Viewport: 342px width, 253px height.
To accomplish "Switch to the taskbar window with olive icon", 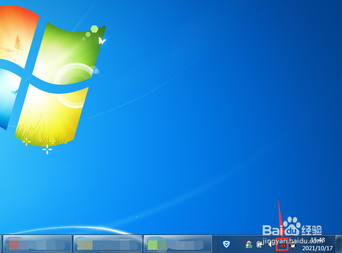I will click(x=108, y=244).
